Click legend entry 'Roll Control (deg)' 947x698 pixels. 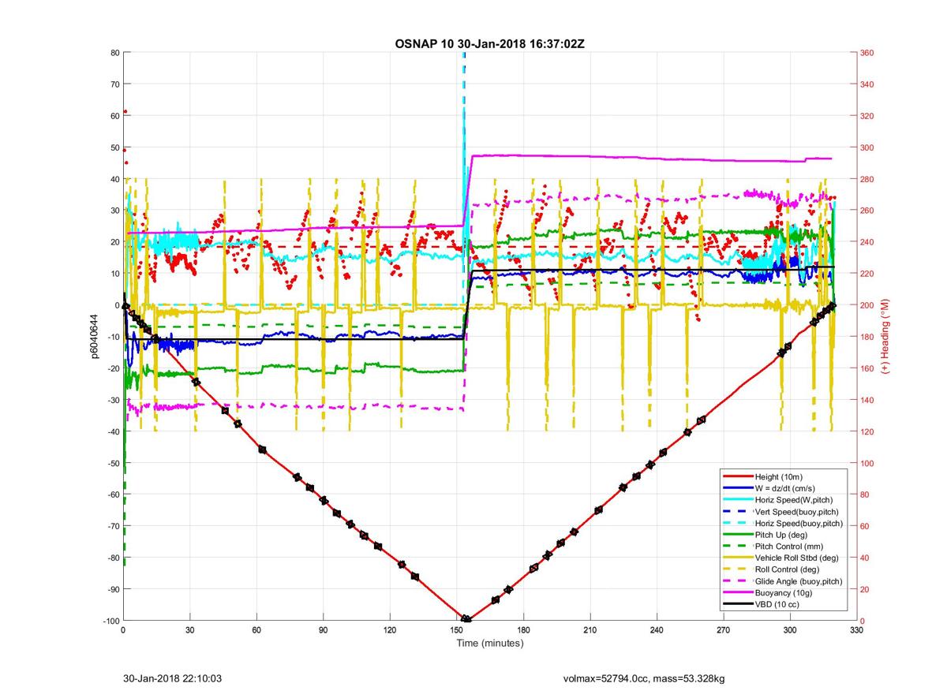point(788,569)
